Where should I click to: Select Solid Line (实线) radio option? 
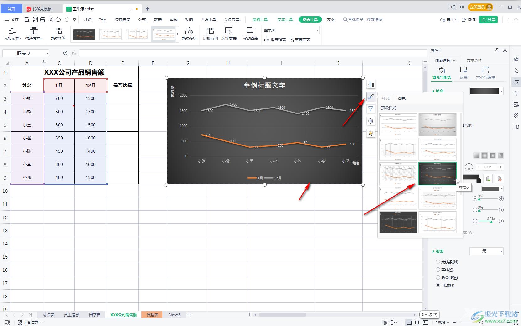click(x=438, y=270)
